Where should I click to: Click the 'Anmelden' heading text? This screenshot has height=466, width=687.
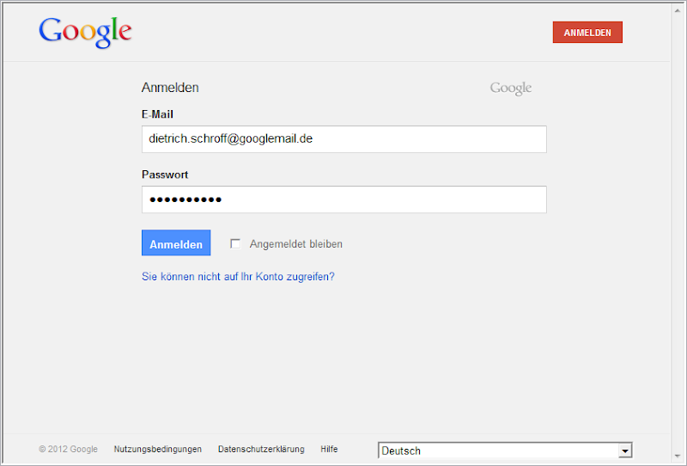pos(170,88)
